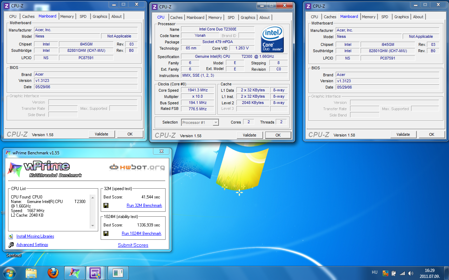Click the Advanced Settings wrench icon
The image size is (449, 280).
(11, 245)
